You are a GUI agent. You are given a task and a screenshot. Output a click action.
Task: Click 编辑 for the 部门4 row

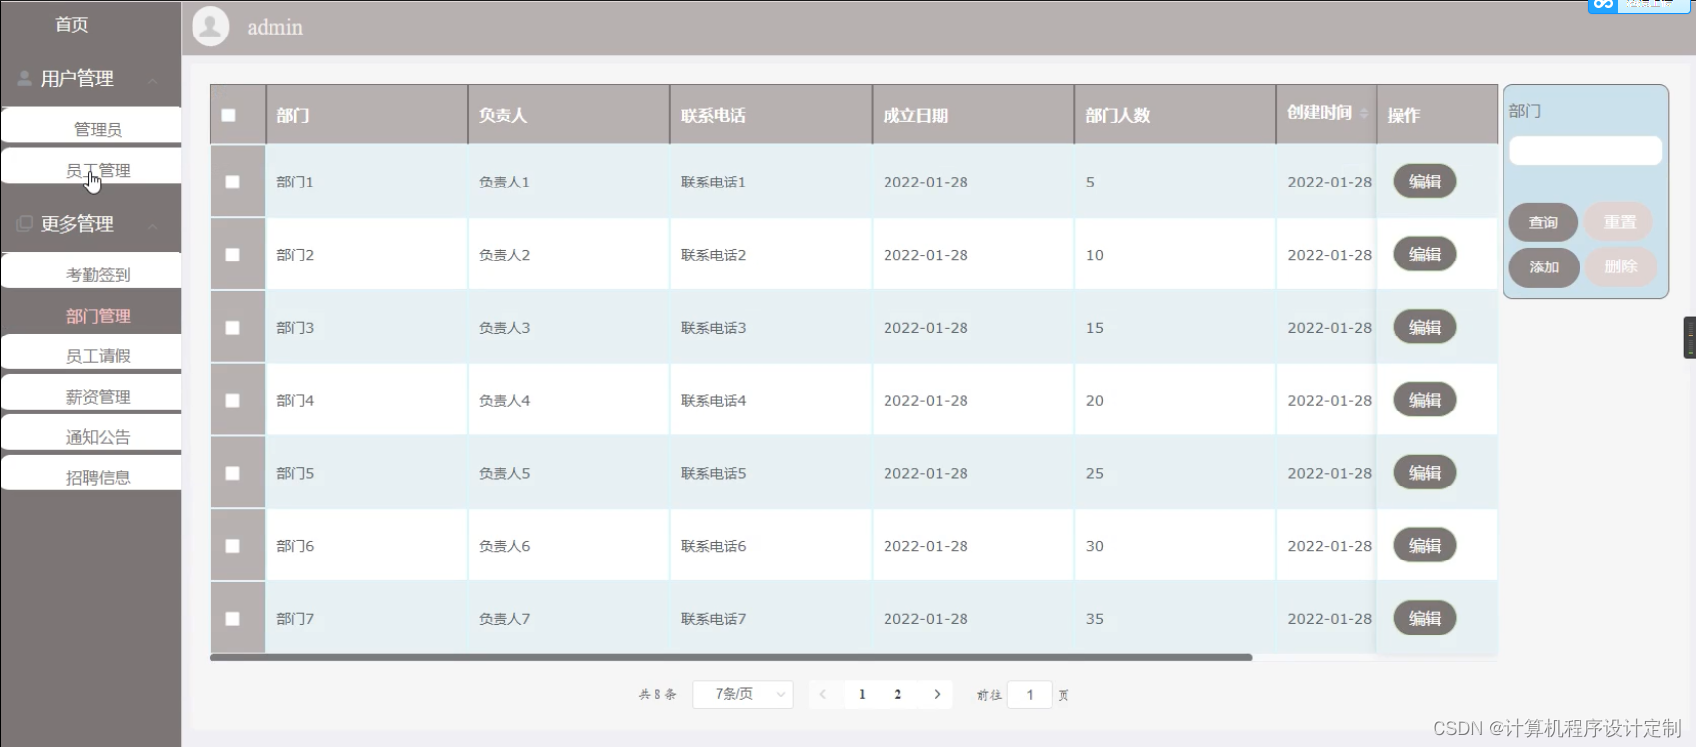[1425, 401]
